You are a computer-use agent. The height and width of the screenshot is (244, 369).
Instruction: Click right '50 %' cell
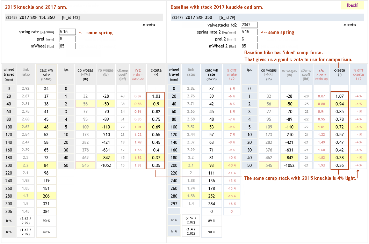[x=211, y=232]
